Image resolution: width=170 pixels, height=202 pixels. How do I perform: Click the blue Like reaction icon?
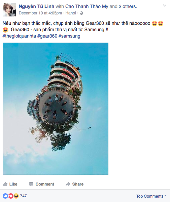(x=5, y=196)
